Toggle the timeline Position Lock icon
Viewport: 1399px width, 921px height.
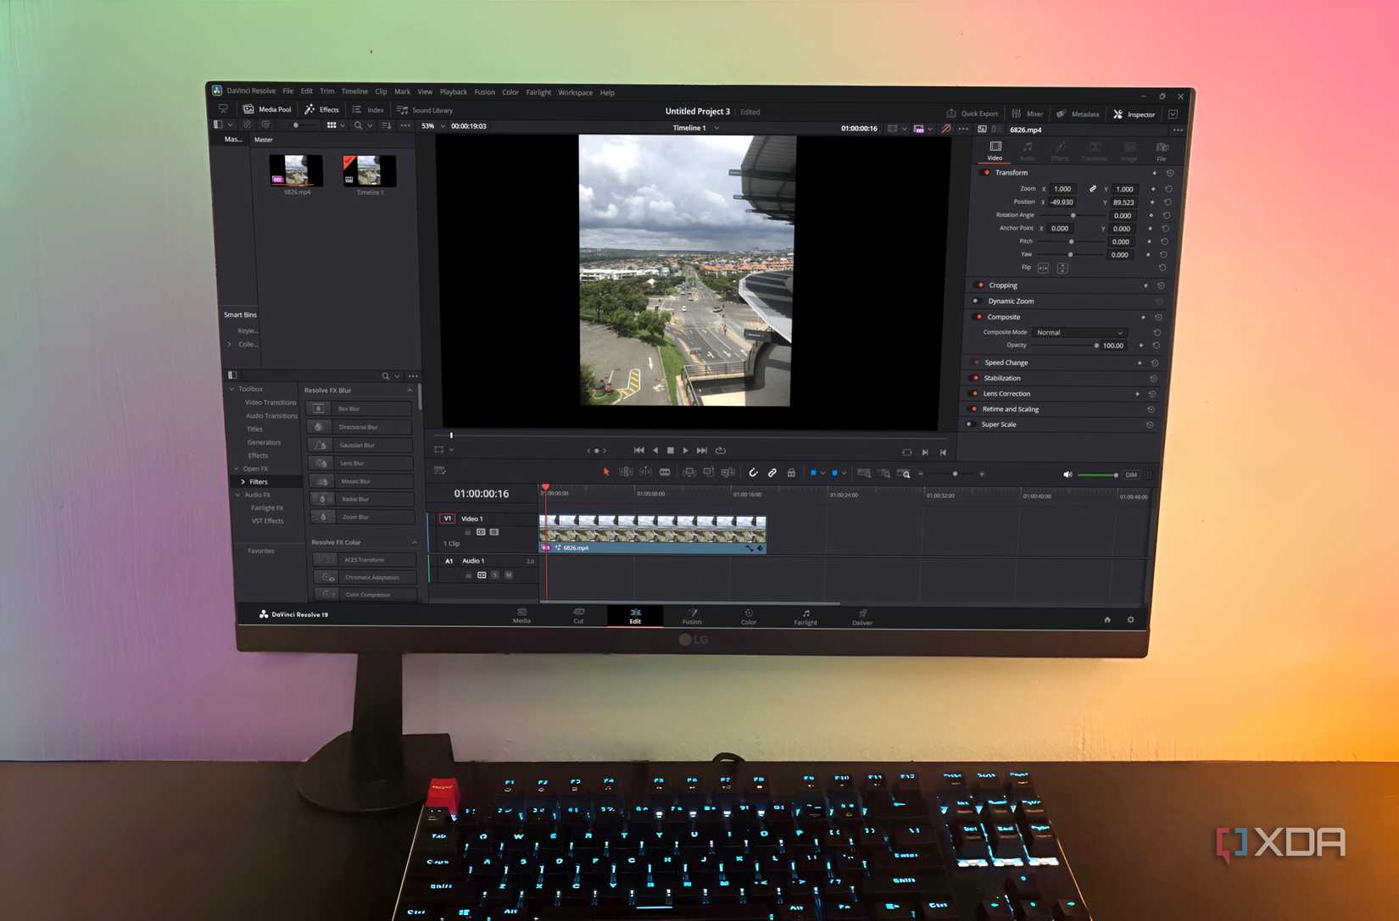point(791,473)
